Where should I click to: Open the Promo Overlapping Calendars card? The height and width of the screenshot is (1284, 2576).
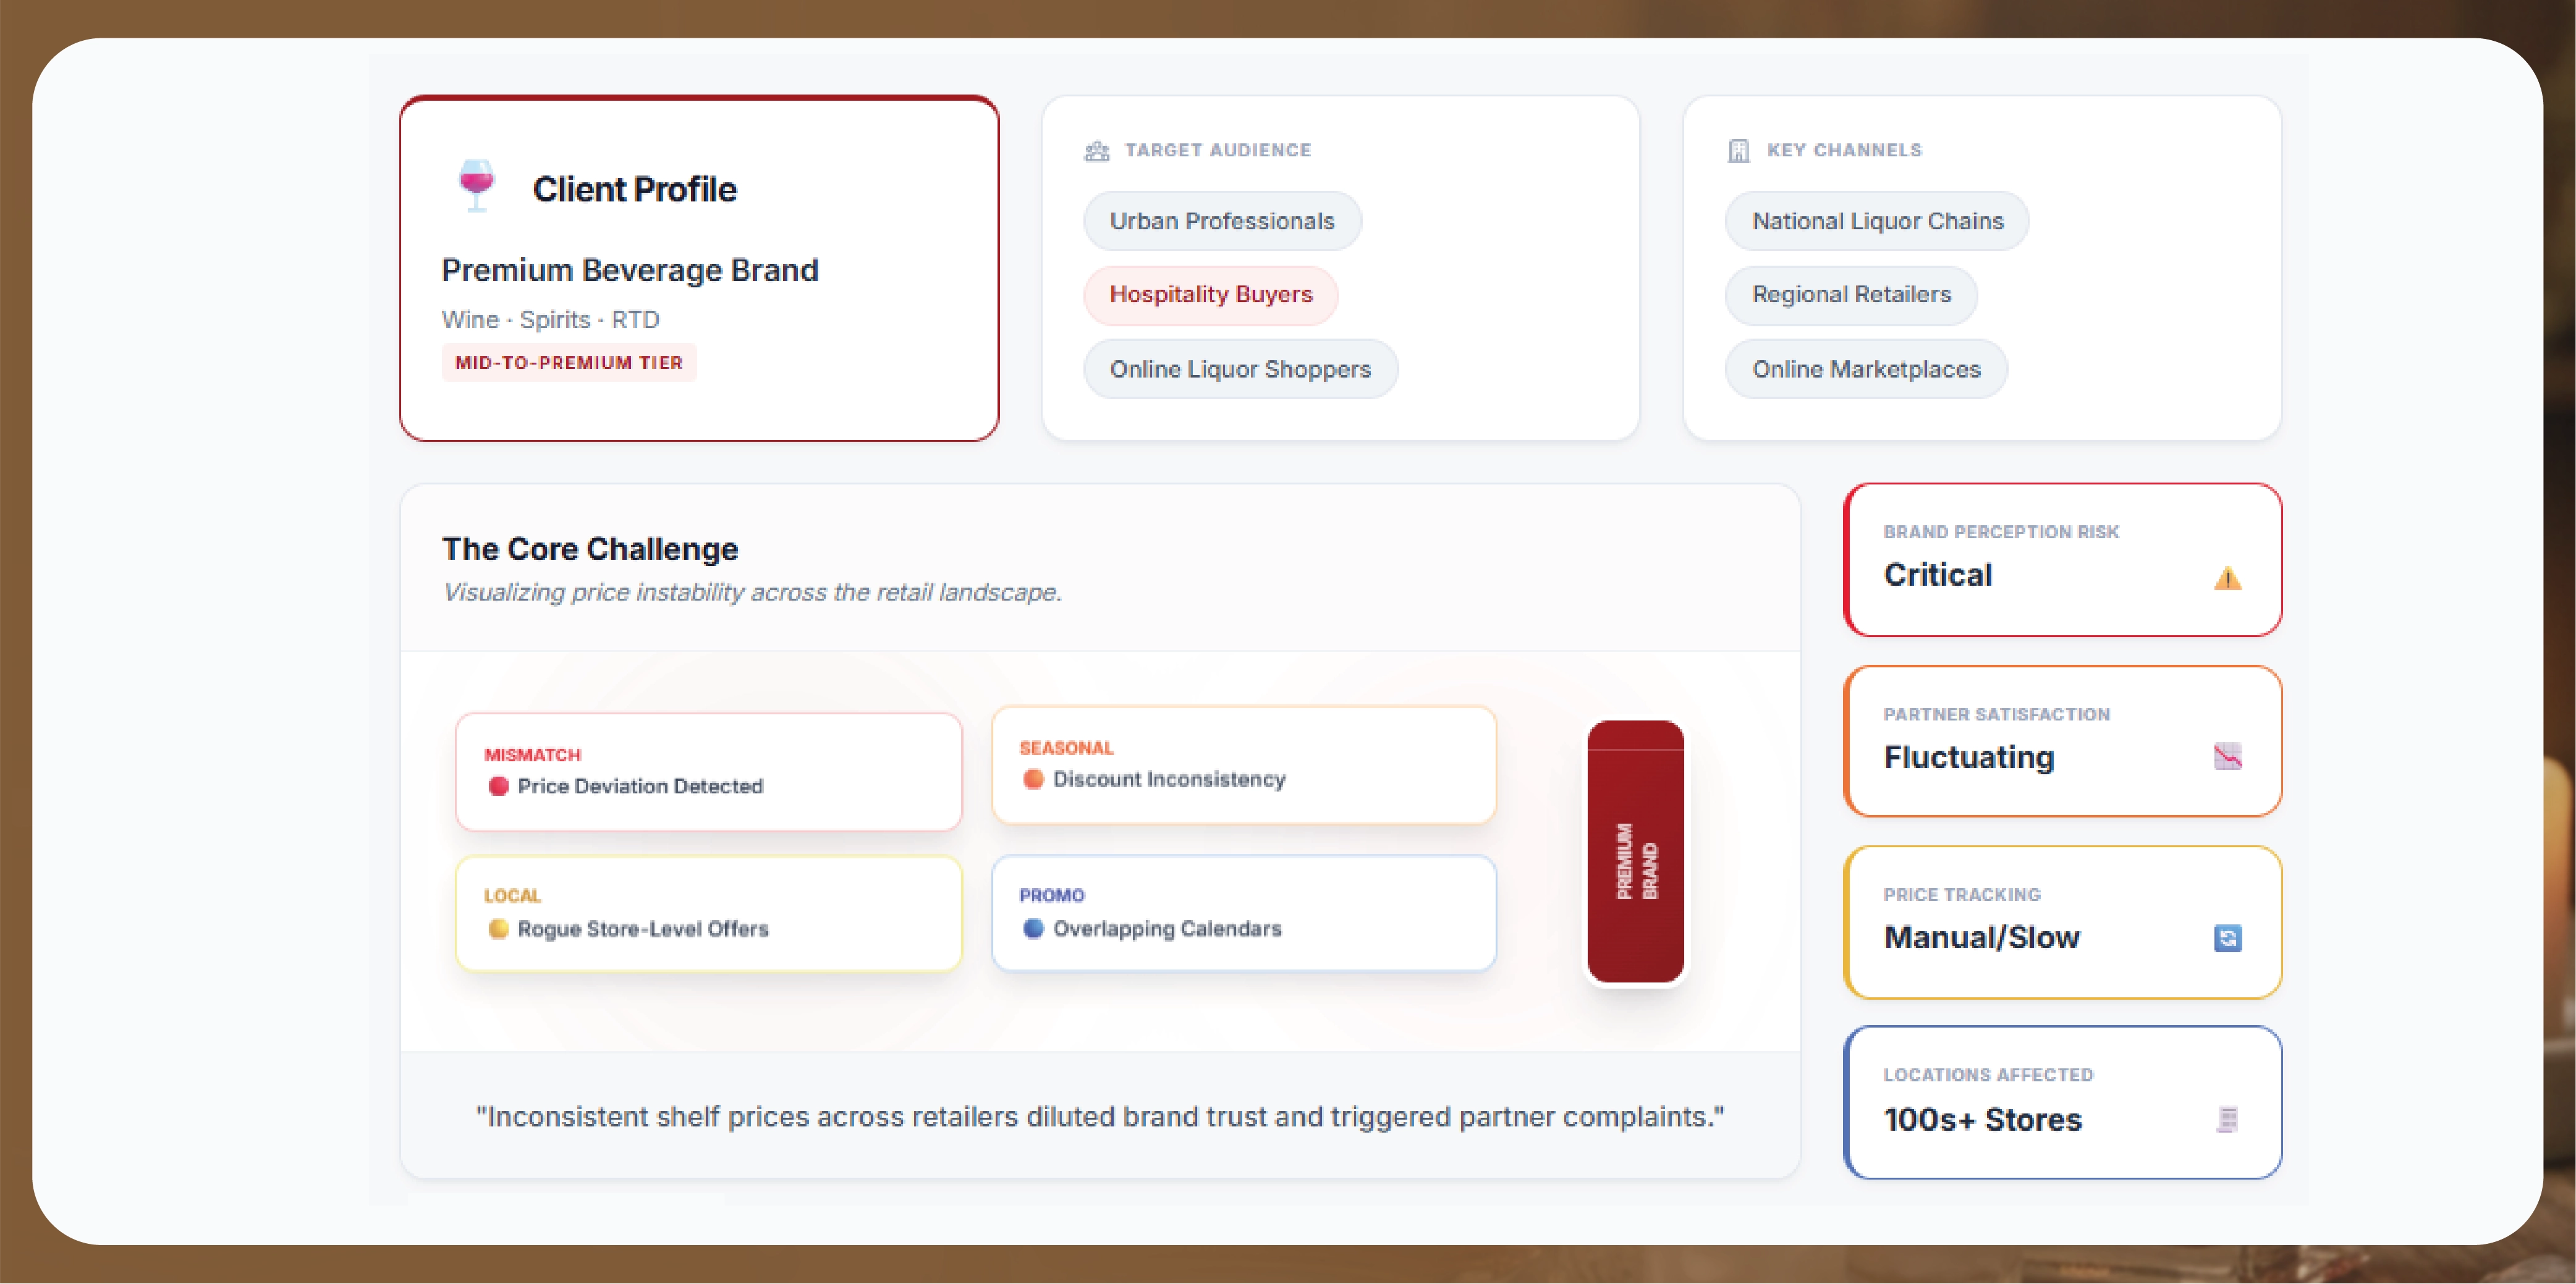point(1243,913)
